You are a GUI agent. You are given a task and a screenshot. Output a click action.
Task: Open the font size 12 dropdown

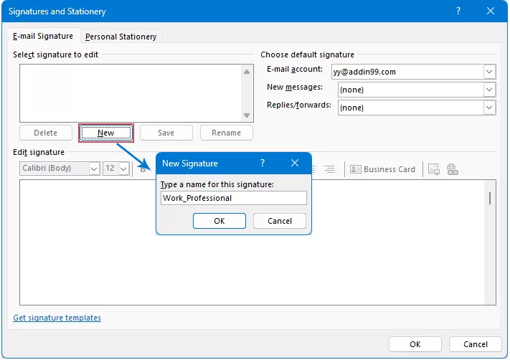[123, 169]
